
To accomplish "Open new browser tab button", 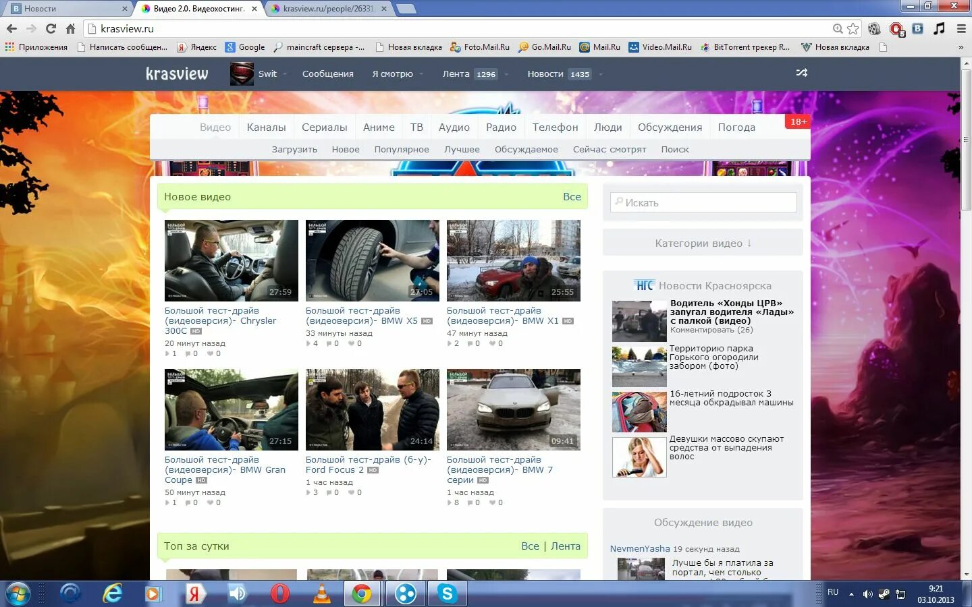I will 406,9.
